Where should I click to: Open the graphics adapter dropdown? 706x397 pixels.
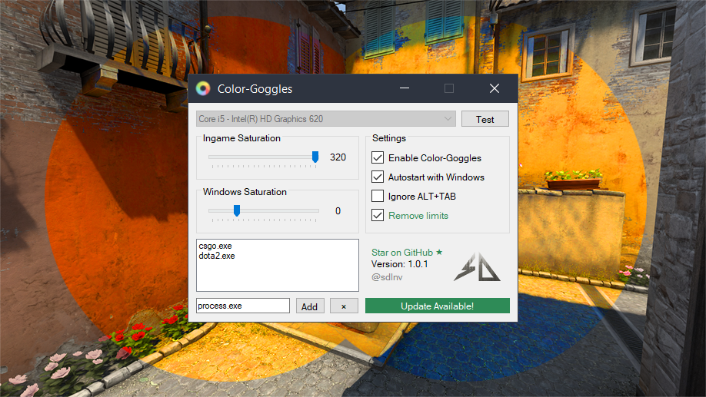(x=326, y=119)
